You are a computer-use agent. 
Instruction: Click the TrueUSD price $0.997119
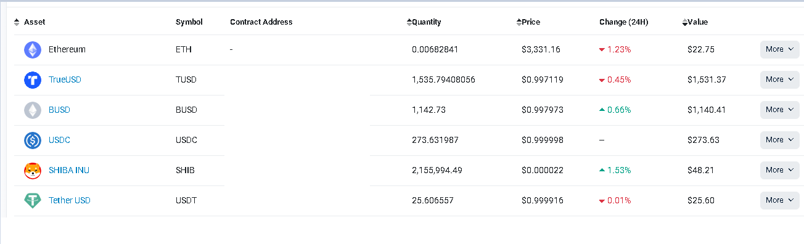click(543, 79)
